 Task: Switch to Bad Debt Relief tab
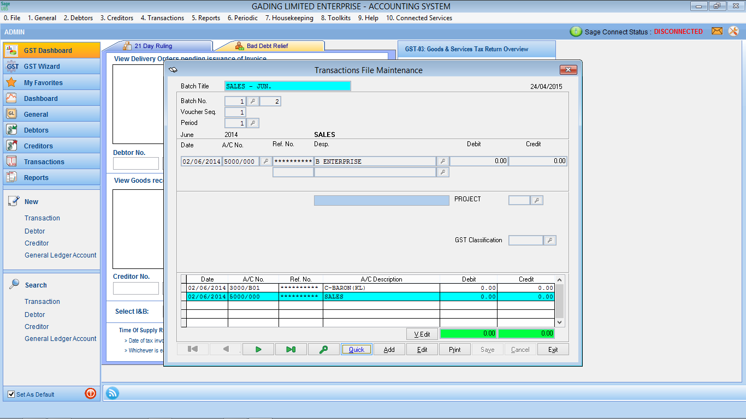pos(269,46)
